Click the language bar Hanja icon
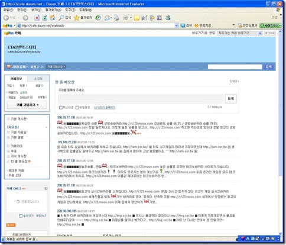286x245 pixels. 252,238
